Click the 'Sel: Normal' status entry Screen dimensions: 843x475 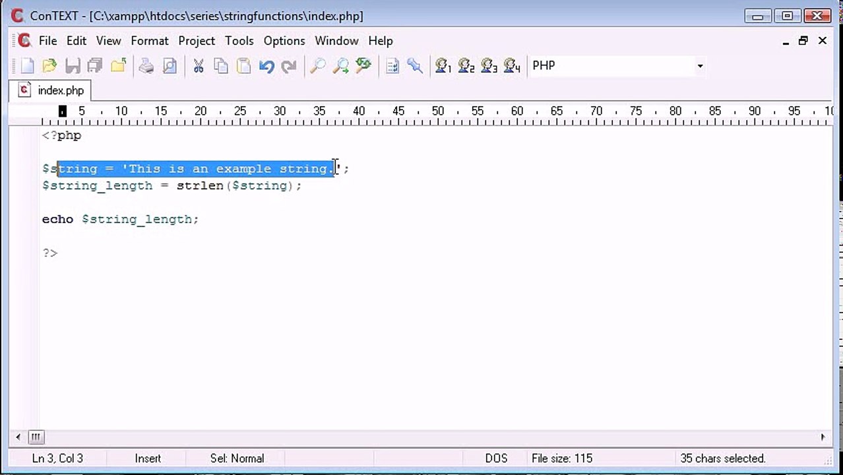click(x=237, y=459)
